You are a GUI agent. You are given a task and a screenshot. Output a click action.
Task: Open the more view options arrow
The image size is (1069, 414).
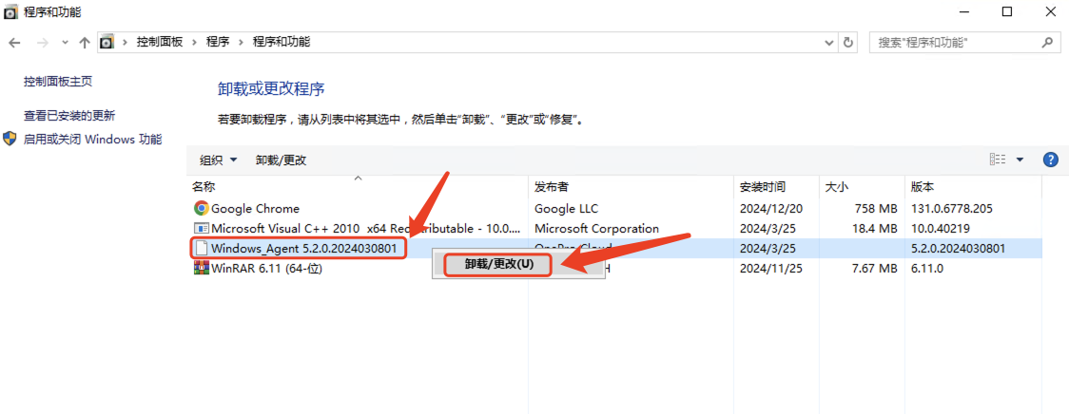pyautogui.click(x=1020, y=160)
